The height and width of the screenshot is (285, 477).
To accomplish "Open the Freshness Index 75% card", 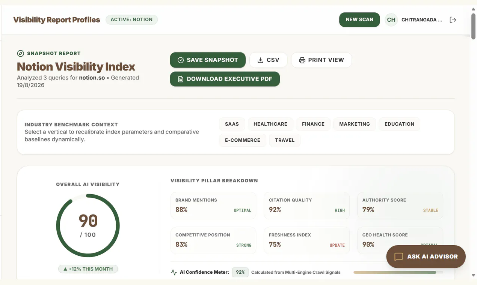I will point(306,240).
